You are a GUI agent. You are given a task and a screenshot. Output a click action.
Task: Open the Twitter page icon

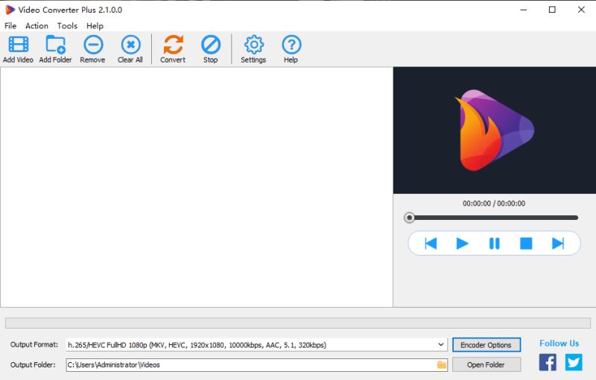(574, 362)
